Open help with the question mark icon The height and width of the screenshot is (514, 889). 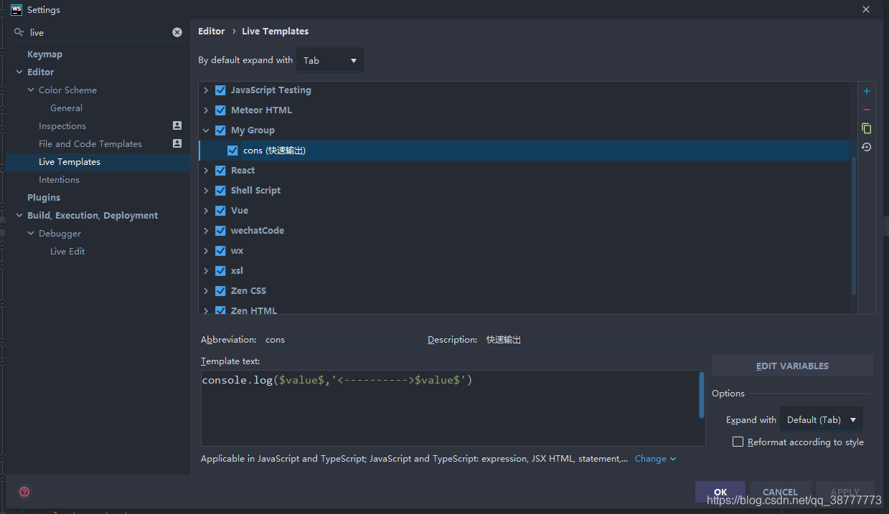[24, 492]
